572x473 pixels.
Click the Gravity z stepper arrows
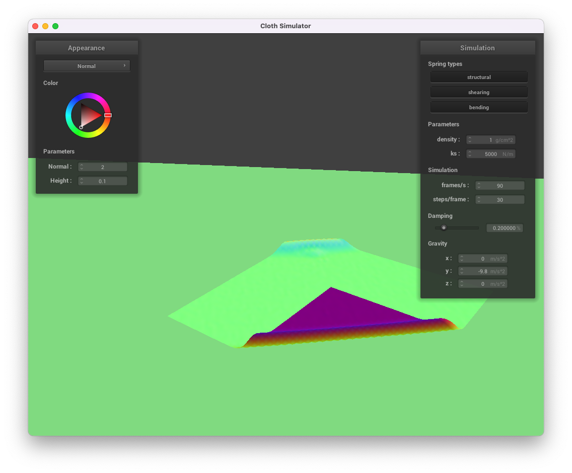point(462,284)
